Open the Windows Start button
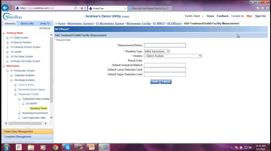 point(6,147)
